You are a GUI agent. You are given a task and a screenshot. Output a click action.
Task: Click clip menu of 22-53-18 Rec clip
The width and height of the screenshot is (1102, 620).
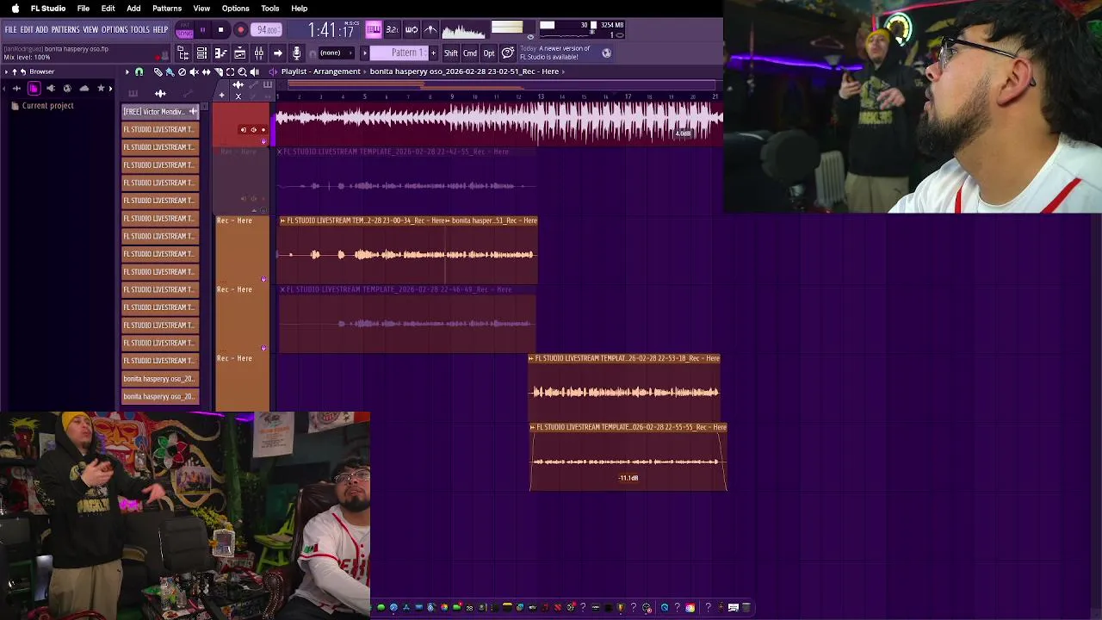[531, 358]
